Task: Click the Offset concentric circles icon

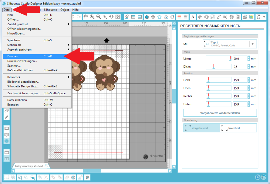Action: coord(73,177)
